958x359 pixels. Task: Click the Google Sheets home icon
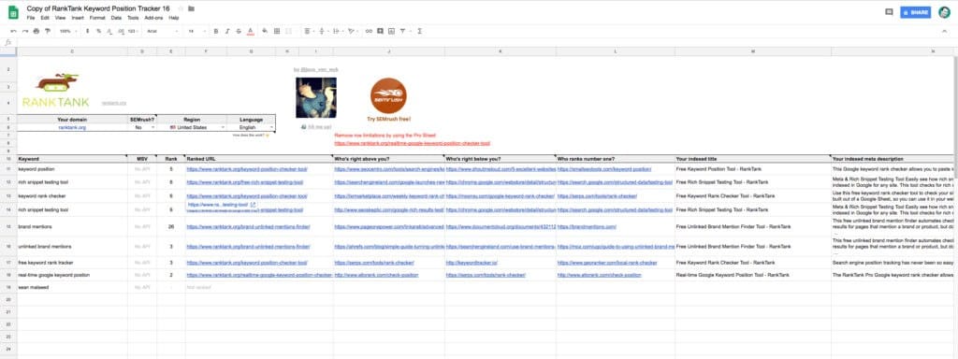point(13,12)
